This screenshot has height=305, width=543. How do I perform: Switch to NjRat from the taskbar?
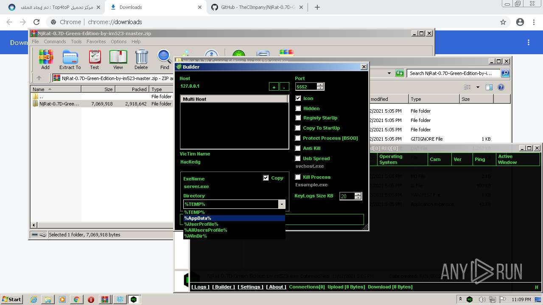pos(134,299)
